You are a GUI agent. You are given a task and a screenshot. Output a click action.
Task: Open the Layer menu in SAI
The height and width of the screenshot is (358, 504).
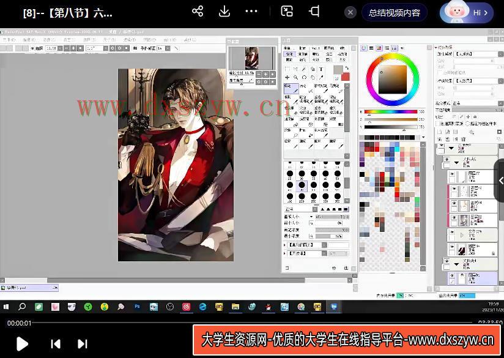coord(69,40)
